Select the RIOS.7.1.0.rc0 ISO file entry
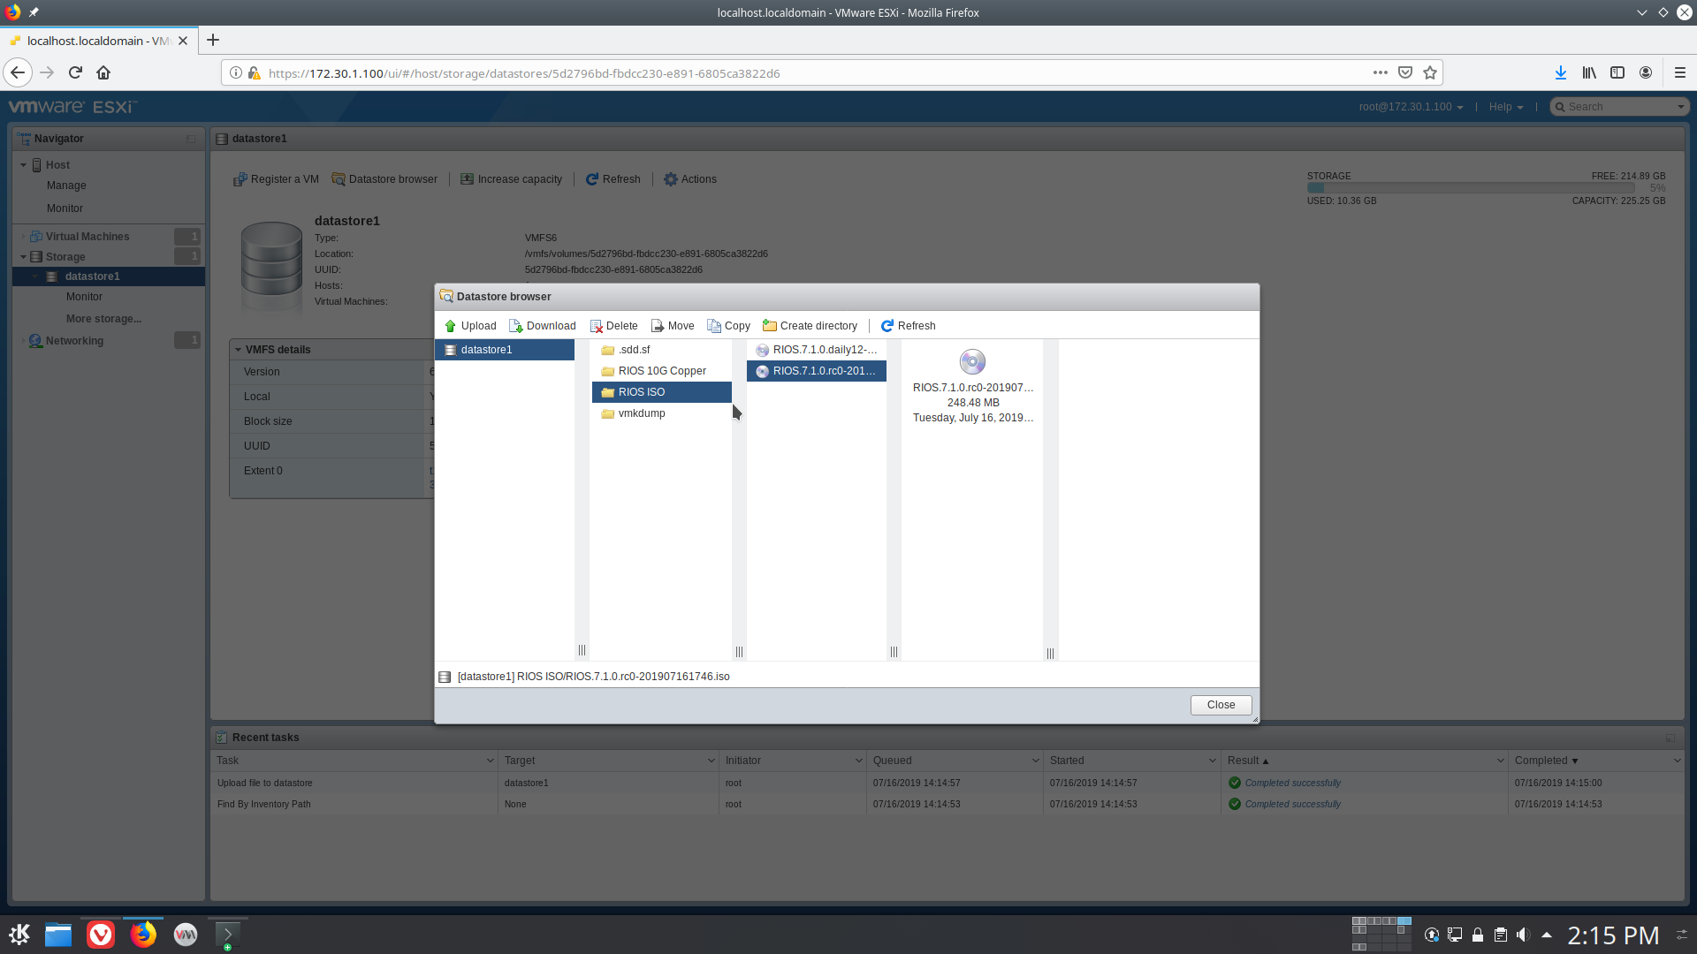Image resolution: width=1697 pixels, height=954 pixels. point(817,371)
